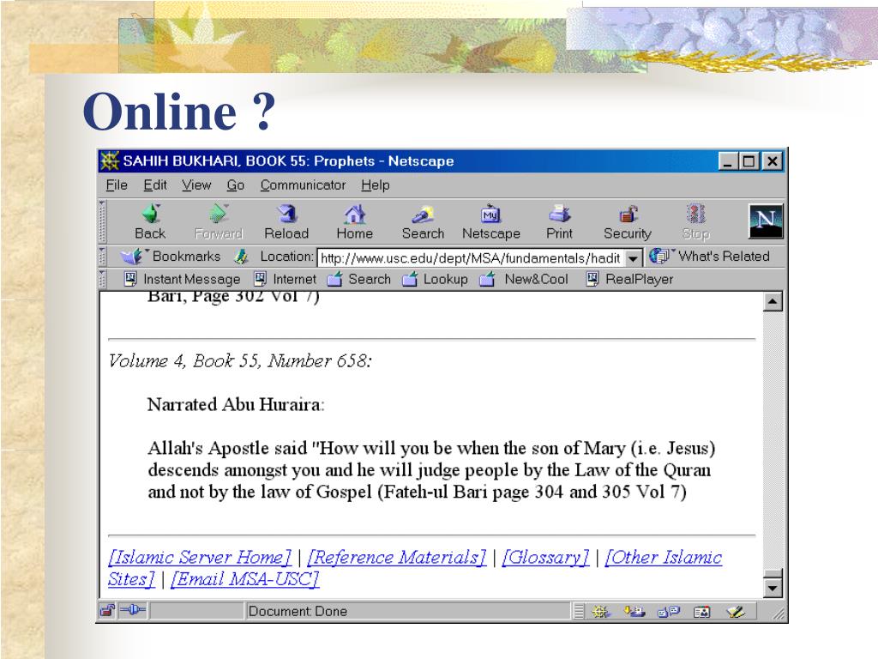Viewport: 878px width, 659px height.
Task: Launch the RealPlayer shortcut
Action: [629, 279]
